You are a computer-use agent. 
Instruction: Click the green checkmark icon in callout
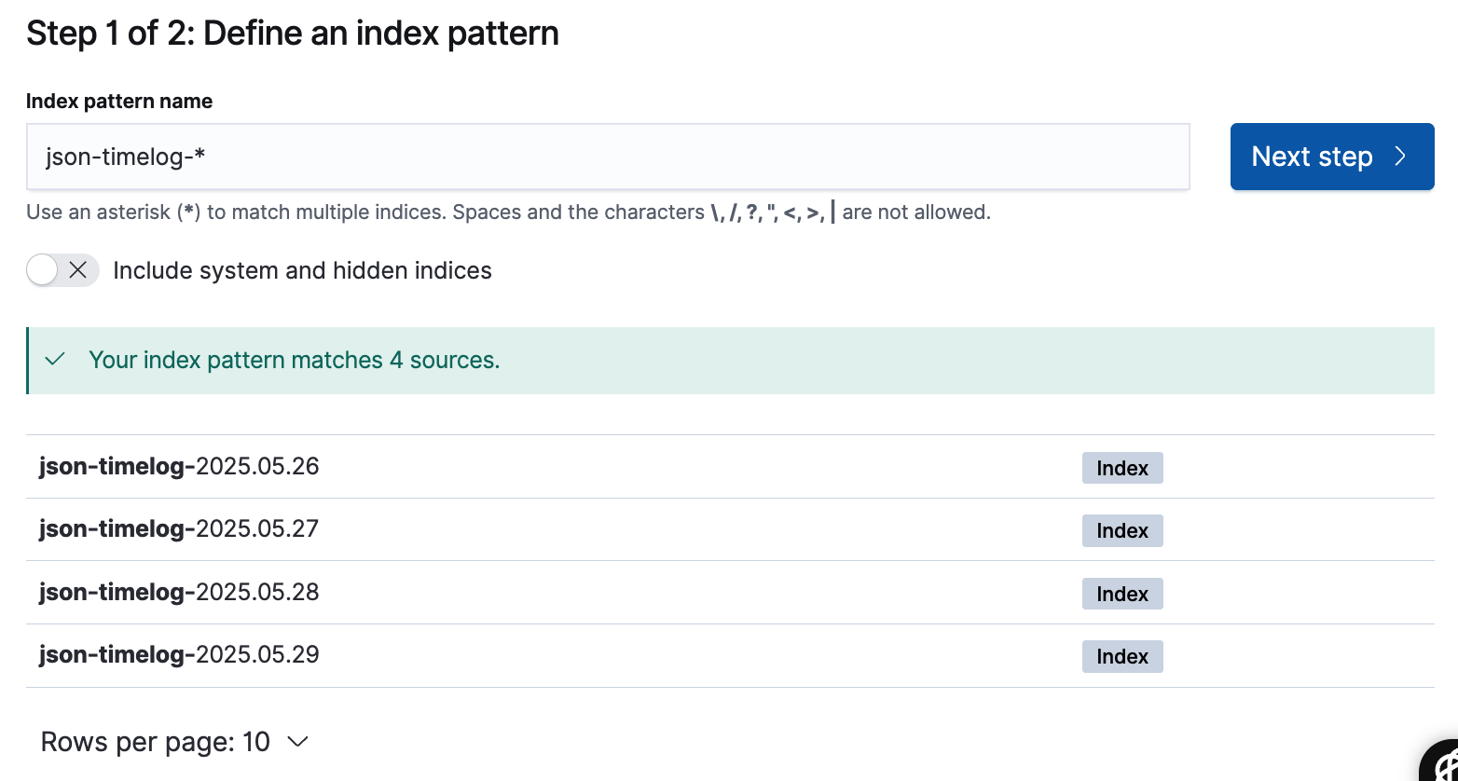[x=55, y=360]
